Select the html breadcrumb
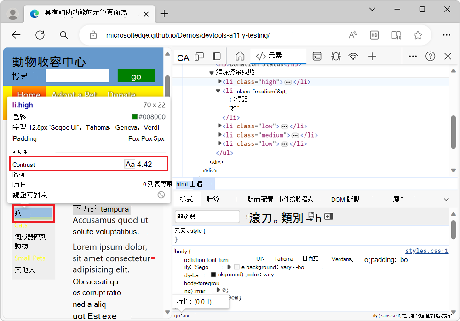Image resolution: width=460 pixels, height=321 pixels. pos(182,184)
